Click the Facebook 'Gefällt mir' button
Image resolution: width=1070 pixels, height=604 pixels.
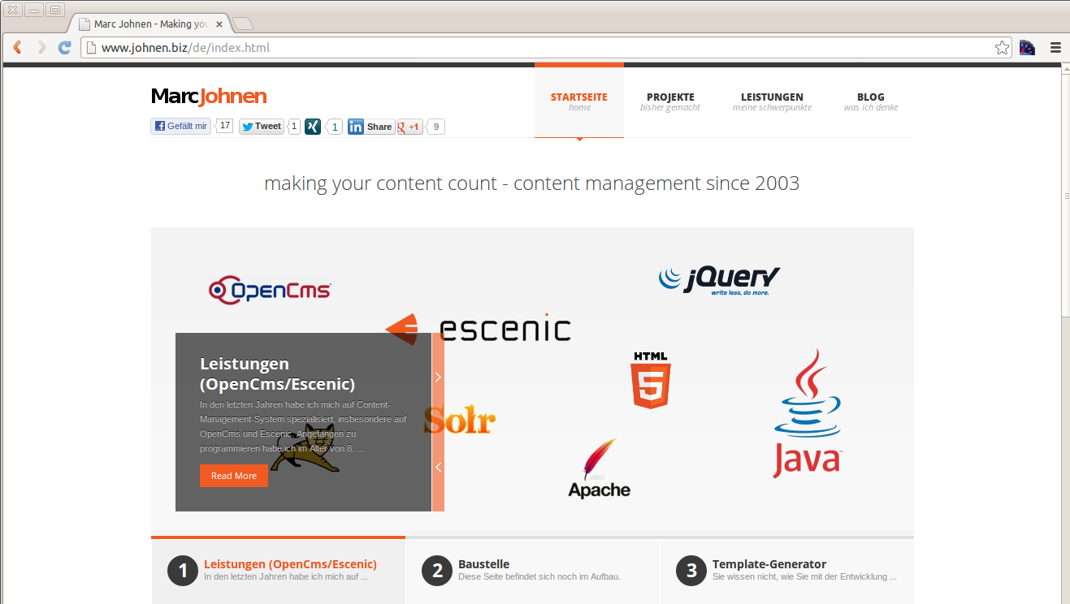click(x=181, y=126)
